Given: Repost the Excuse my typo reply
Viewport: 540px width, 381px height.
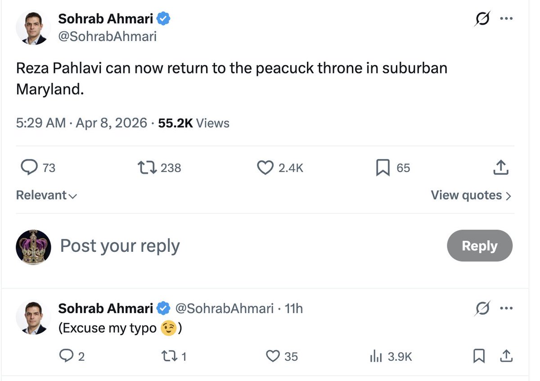Looking at the screenshot, I should click(x=170, y=357).
